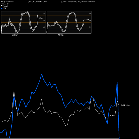Click the 'Fast K' legend label
139x139 pixels.
pyautogui.click(x=5, y=6)
